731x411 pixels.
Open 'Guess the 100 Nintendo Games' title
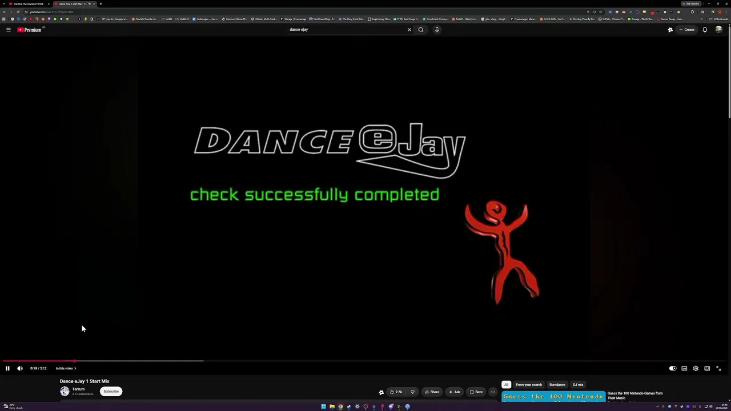(635, 396)
